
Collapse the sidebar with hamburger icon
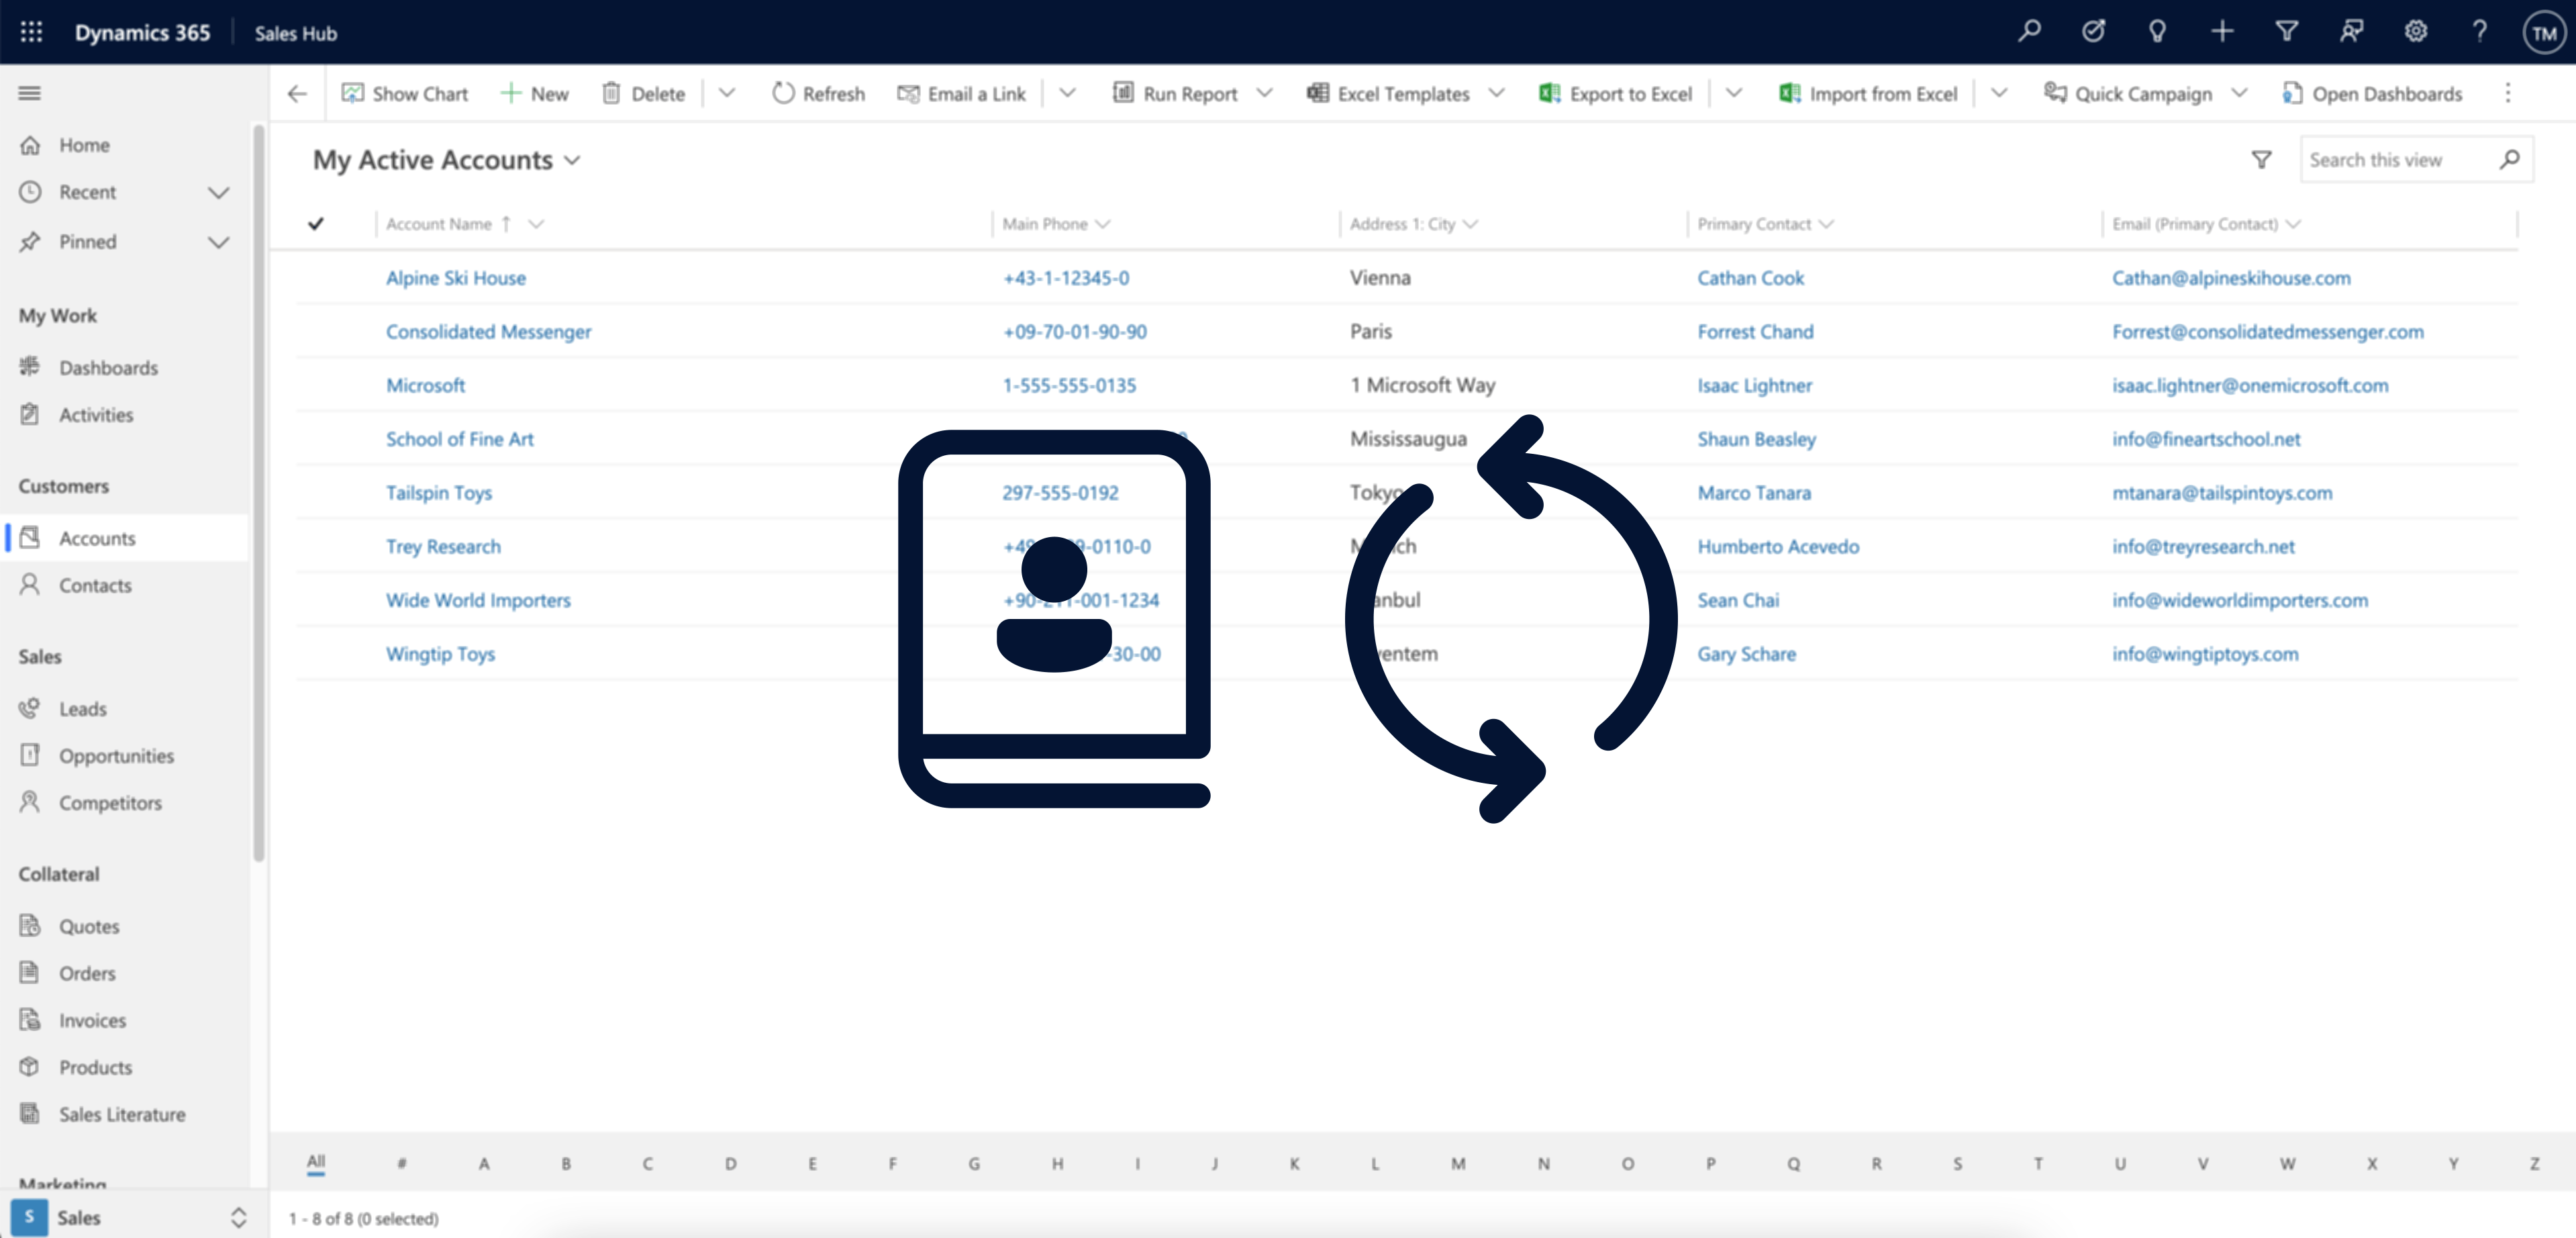click(x=30, y=93)
